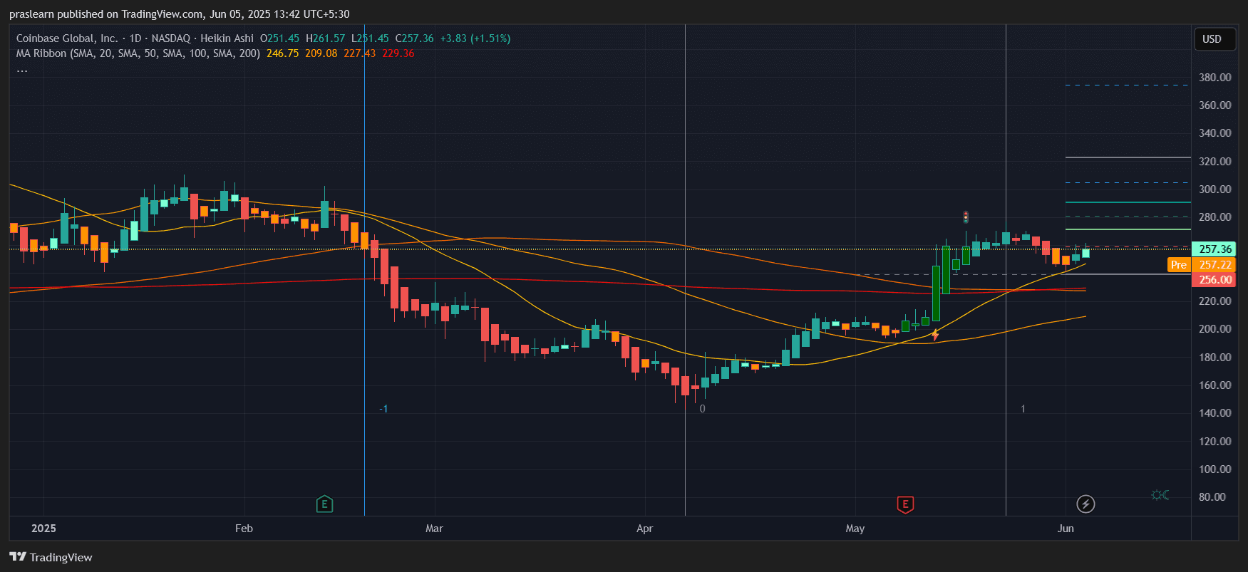
Task: Click the MA Ribbon indicator legend
Action: [138, 53]
